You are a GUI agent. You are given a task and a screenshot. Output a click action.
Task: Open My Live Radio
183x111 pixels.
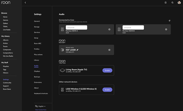click(x=8, y=56)
